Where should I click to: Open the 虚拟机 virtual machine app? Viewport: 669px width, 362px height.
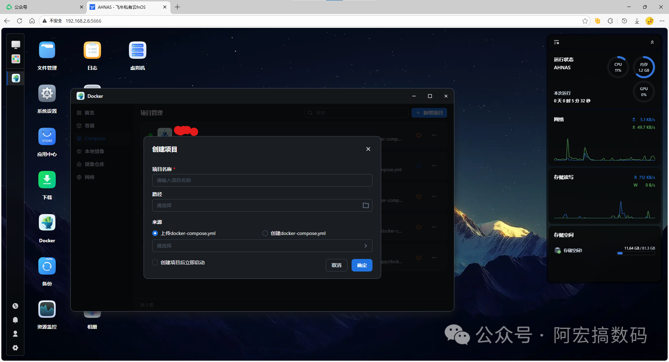click(138, 50)
